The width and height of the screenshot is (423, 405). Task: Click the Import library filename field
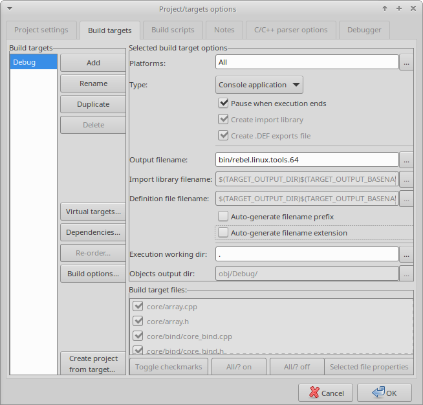tap(307, 179)
